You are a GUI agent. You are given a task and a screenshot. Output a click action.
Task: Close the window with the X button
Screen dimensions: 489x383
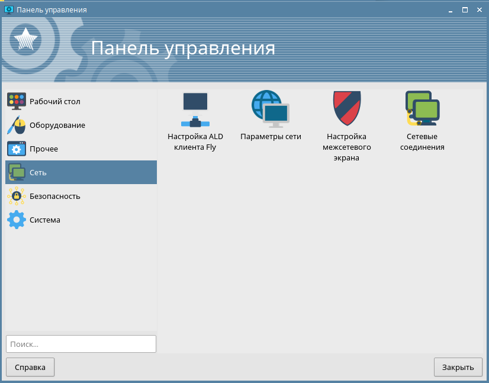(480, 10)
